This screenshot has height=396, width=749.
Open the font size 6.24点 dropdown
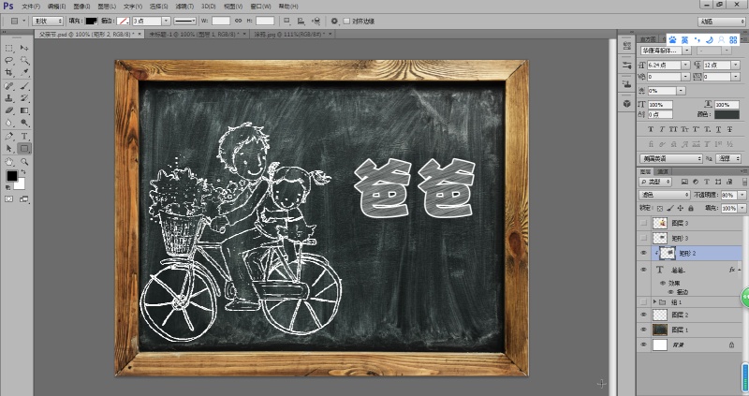[686, 65]
